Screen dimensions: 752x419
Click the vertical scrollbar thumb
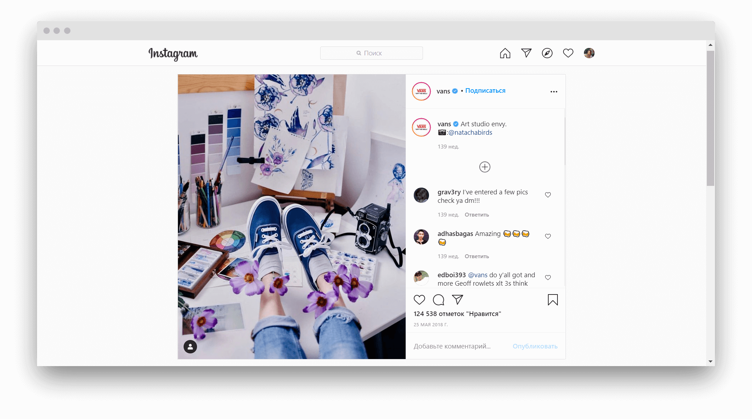[710, 118]
